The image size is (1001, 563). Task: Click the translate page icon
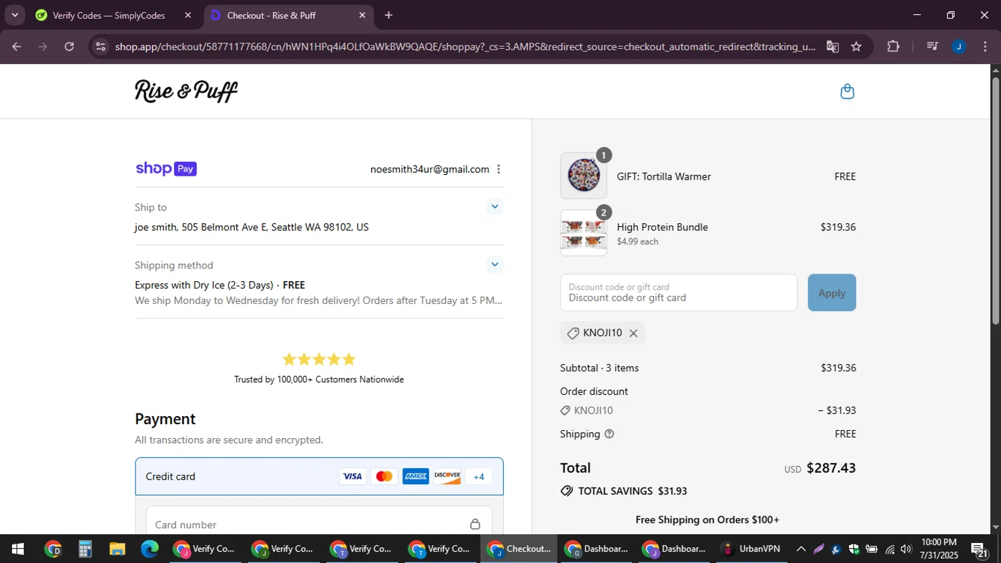point(832,47)
